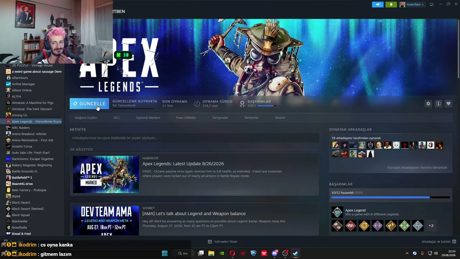Select ALTF4 in the library list
This screenshot has width=460, height=259.
16,96
